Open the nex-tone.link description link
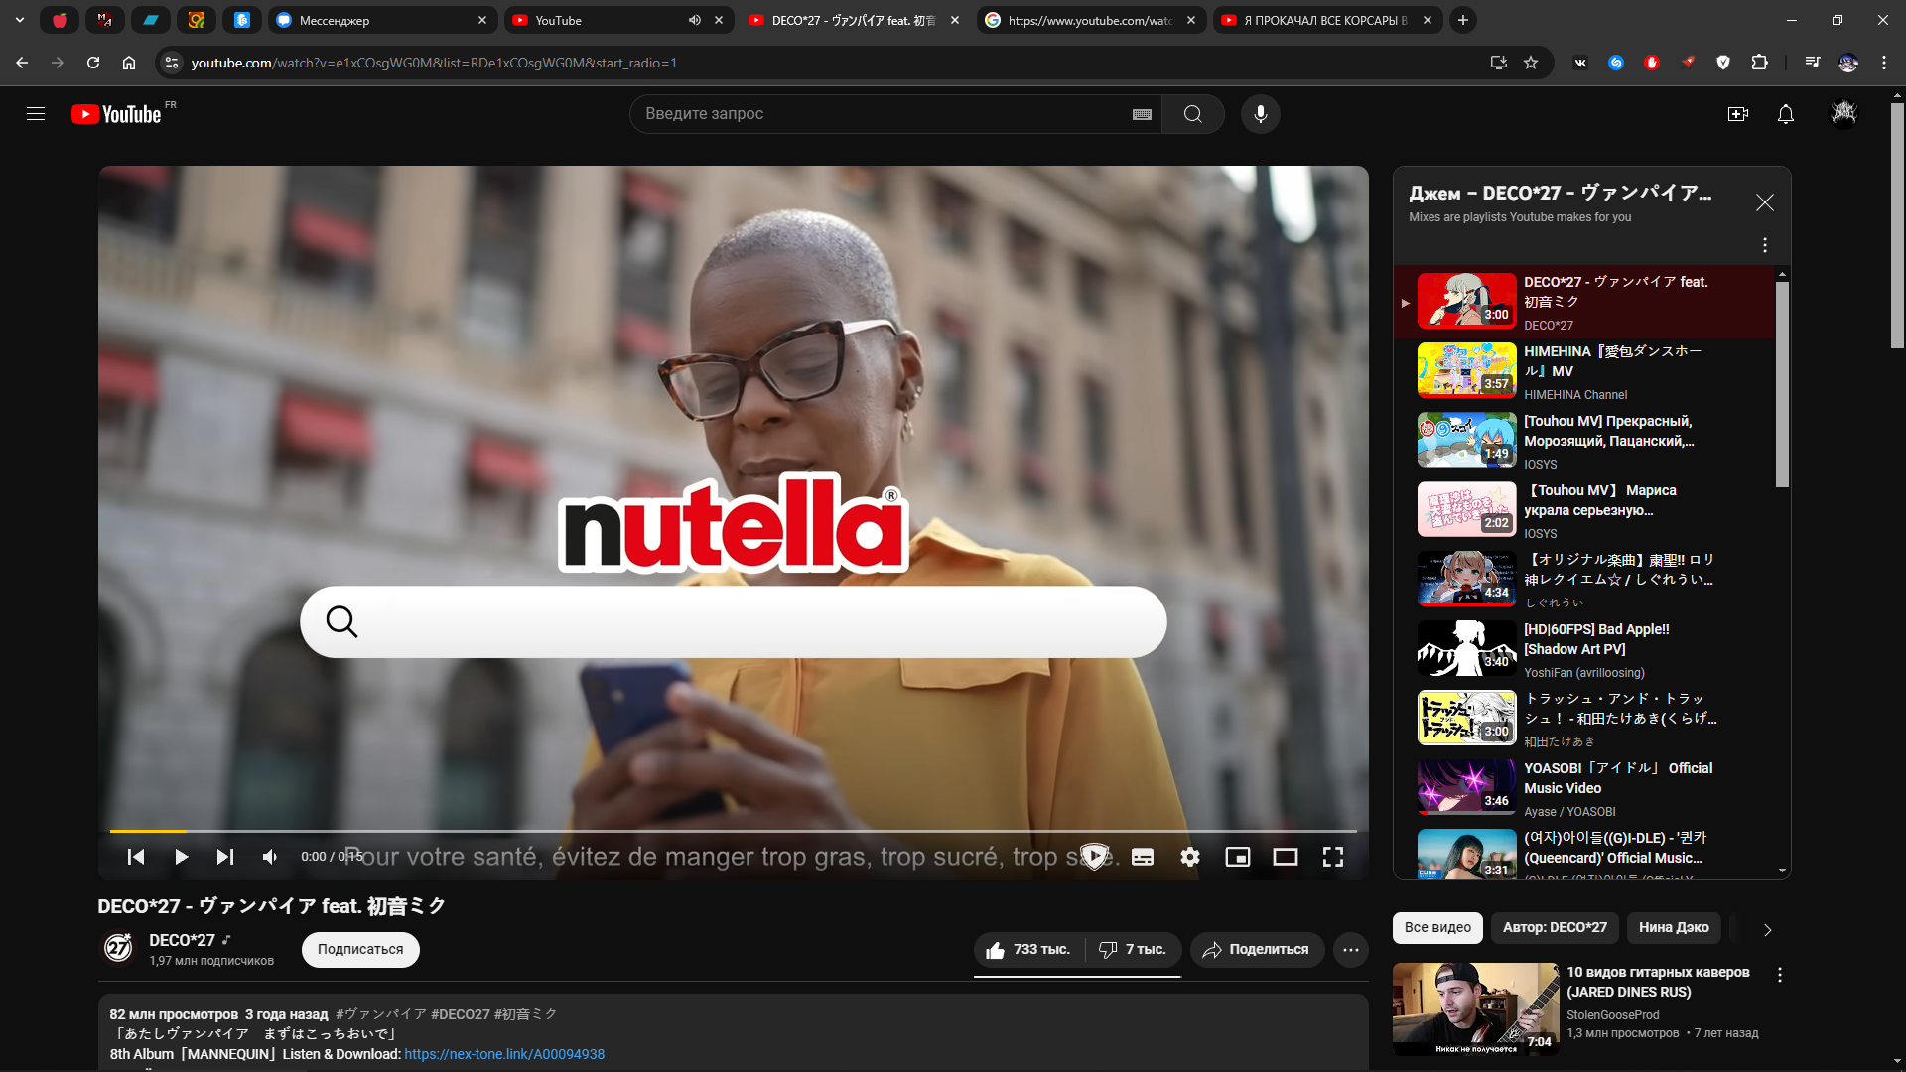 pos(504,1054)
